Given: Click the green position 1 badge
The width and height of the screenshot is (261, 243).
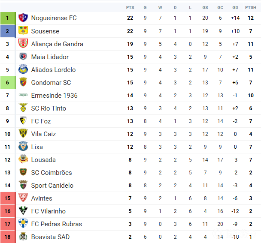Looking at the screenshot, I should [7, 18].
